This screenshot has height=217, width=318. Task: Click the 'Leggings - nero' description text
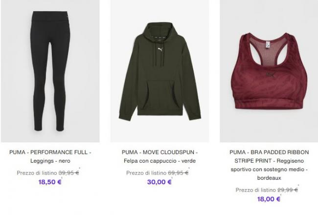(x=50, y=161)
